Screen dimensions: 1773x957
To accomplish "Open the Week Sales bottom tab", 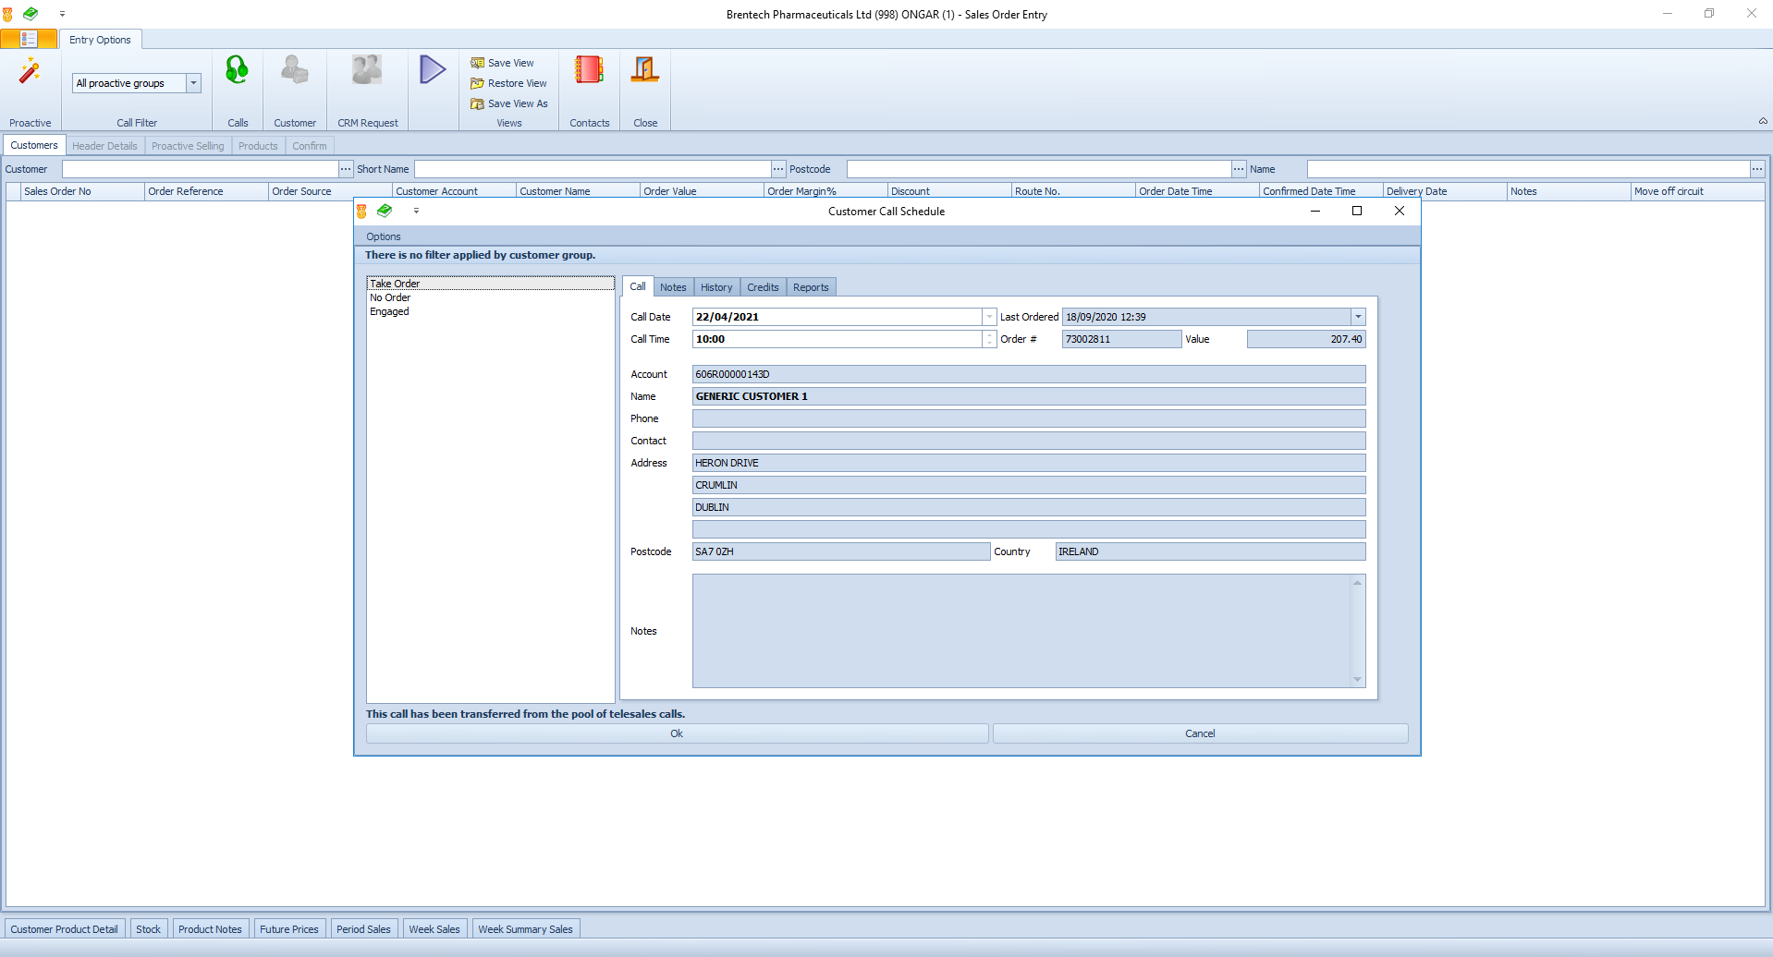I will coord(434,929).
